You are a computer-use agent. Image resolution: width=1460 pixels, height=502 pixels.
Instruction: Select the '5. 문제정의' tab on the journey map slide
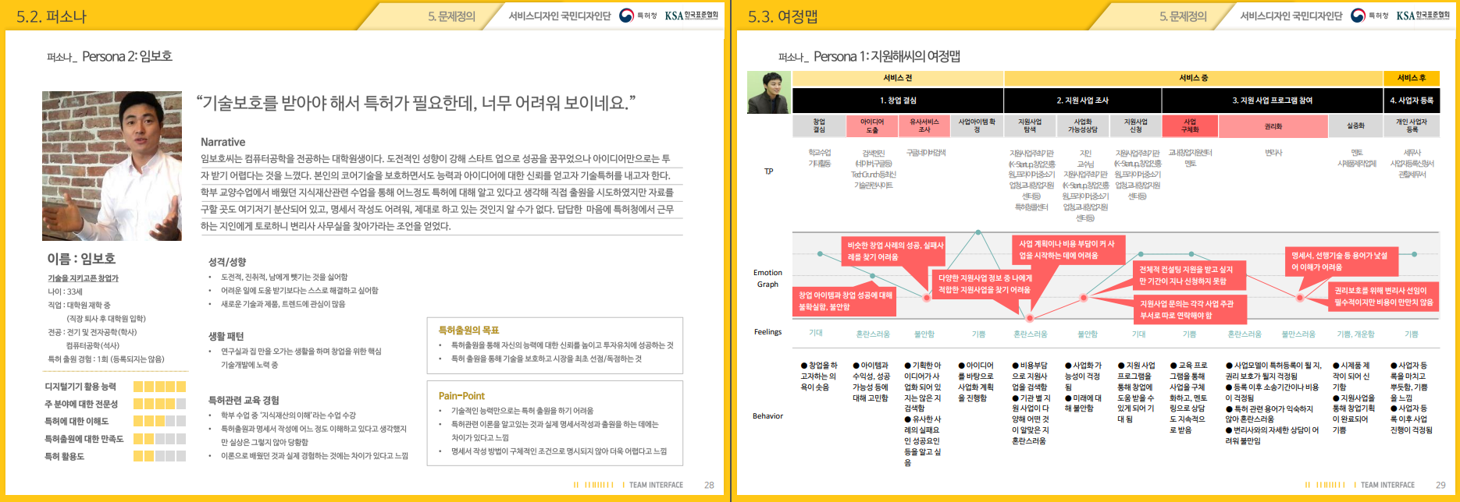[1182, 16]
